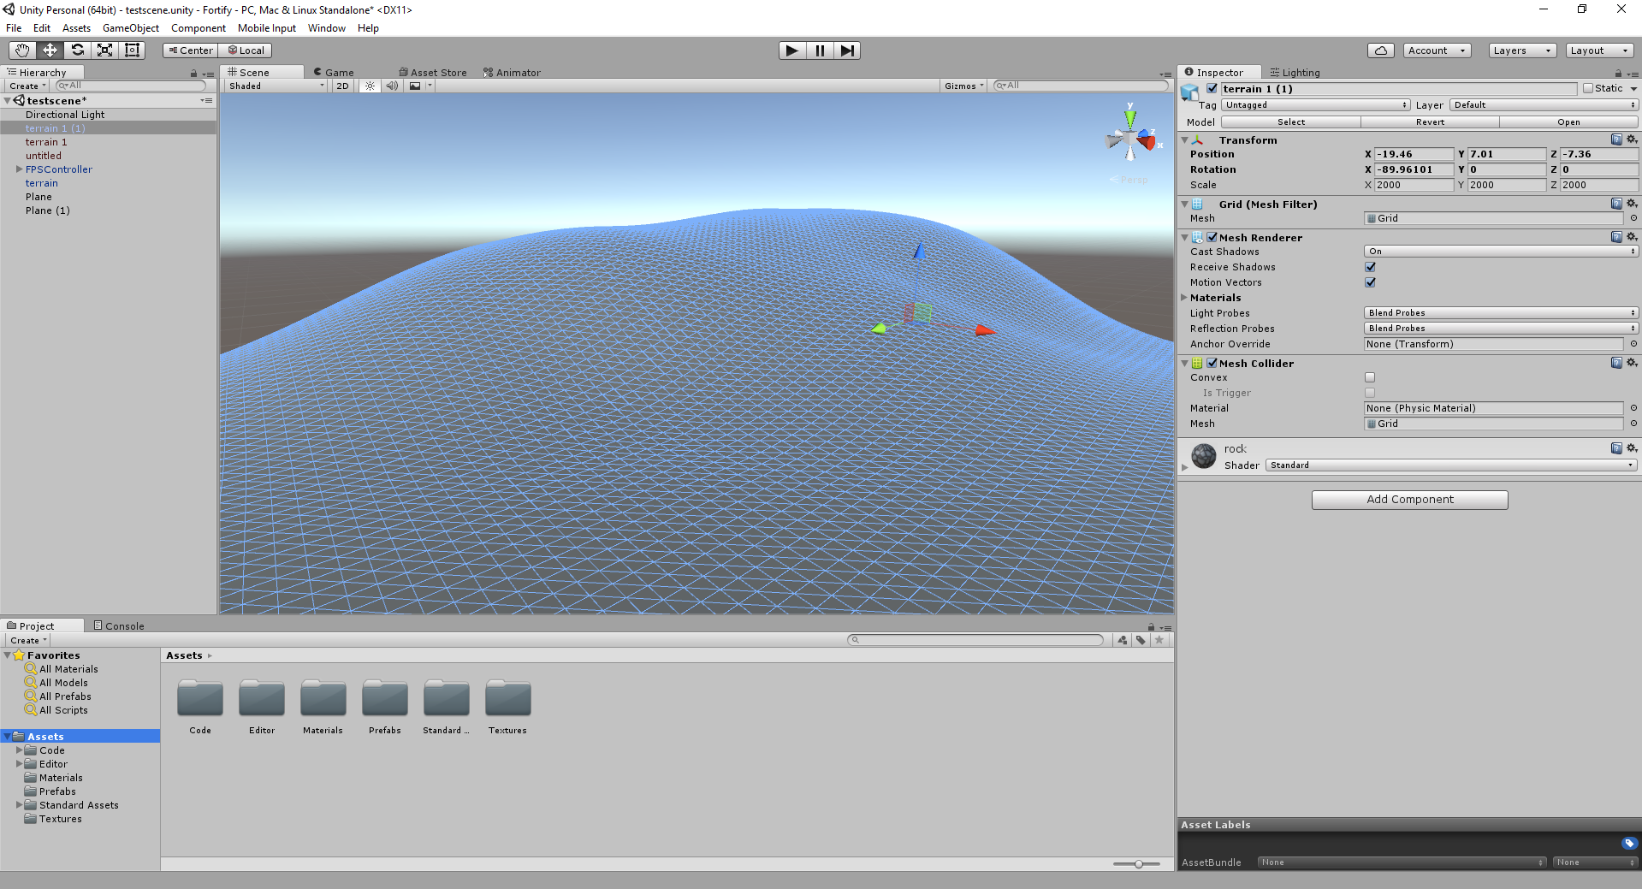Click Mesh Filter mesh object picker
This screenshot has width=1642, height=889.
pyautogui.click(x=1633, y=218)
